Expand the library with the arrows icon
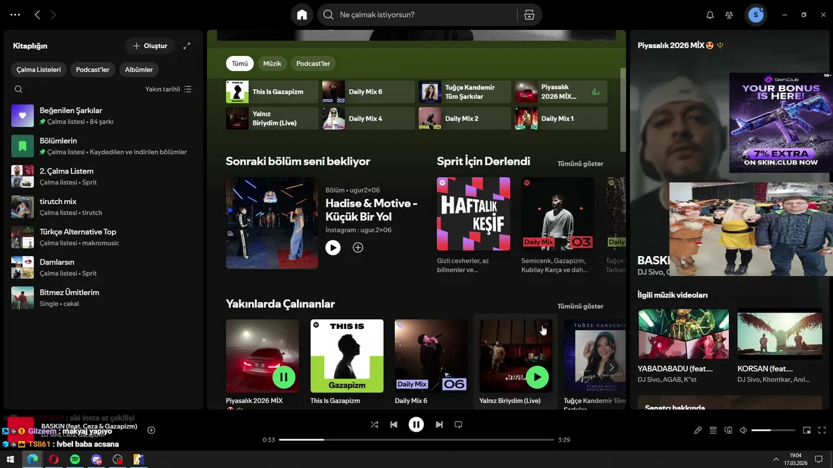 tap(187, 45)
